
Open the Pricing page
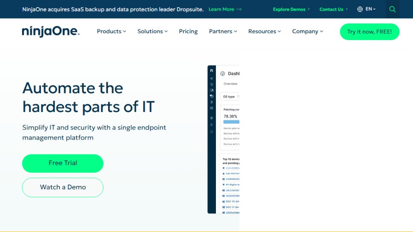(x=188, y=32)
